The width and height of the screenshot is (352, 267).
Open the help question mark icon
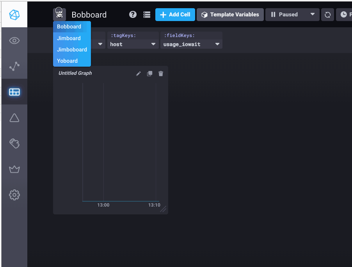coord(132,14)
